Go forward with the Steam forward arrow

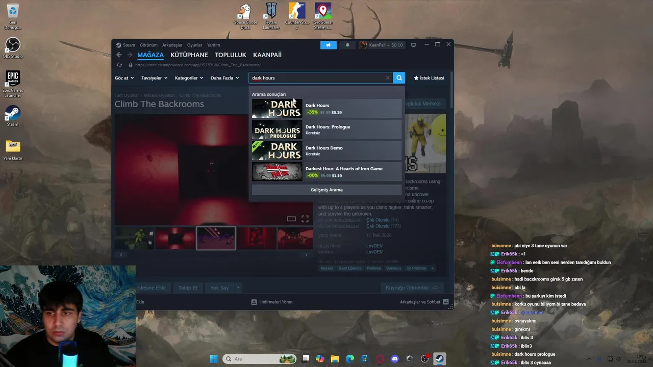click(x=130, y=55)
